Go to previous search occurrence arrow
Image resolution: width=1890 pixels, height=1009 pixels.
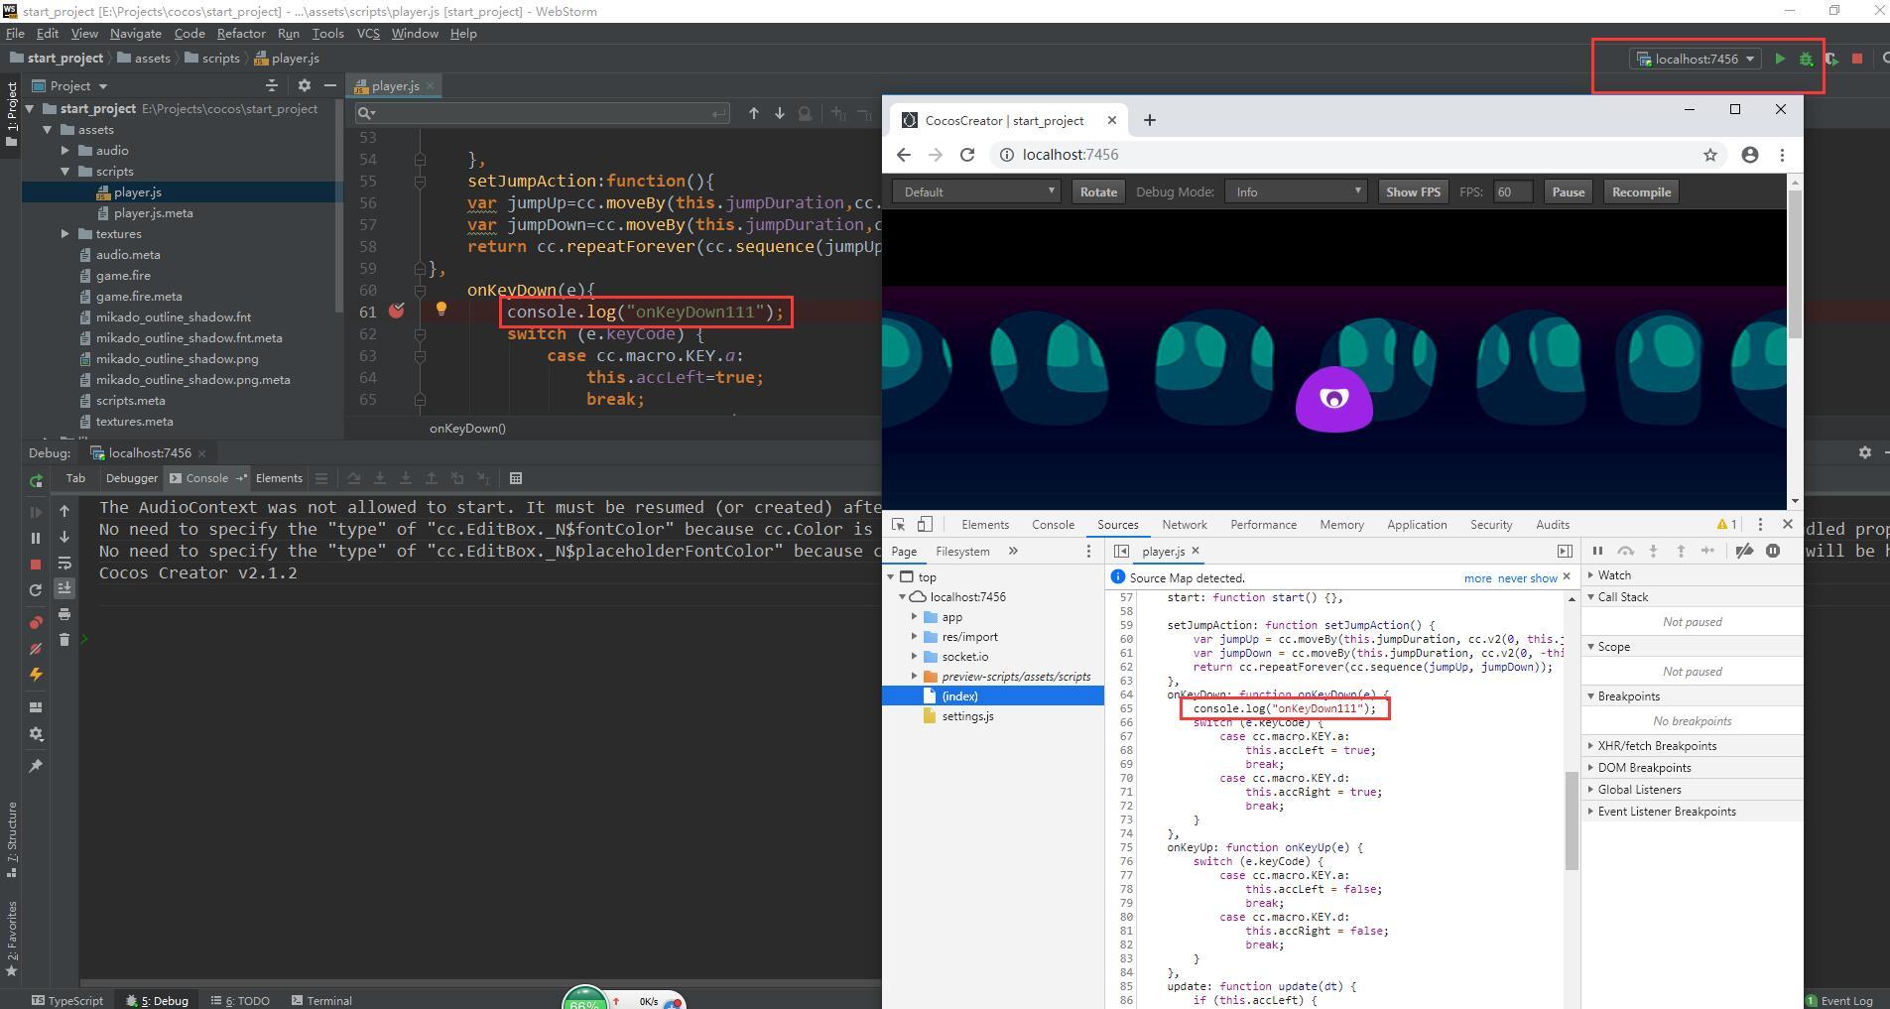click(x=754, y=113)
